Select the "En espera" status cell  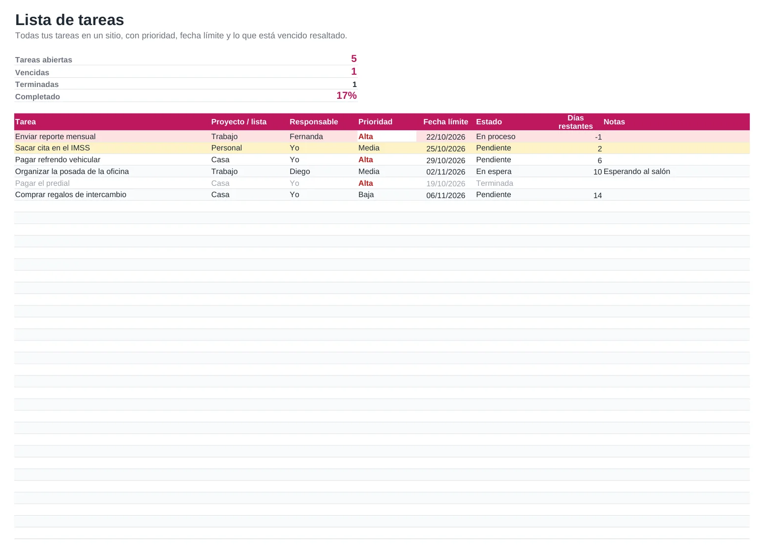tap(494, 172)
